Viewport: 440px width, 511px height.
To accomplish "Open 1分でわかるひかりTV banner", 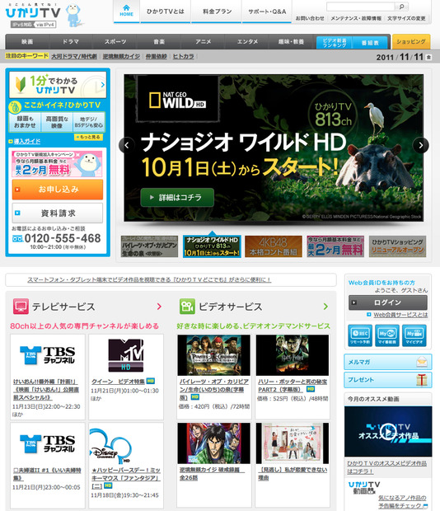I will (x=58, y=85).
